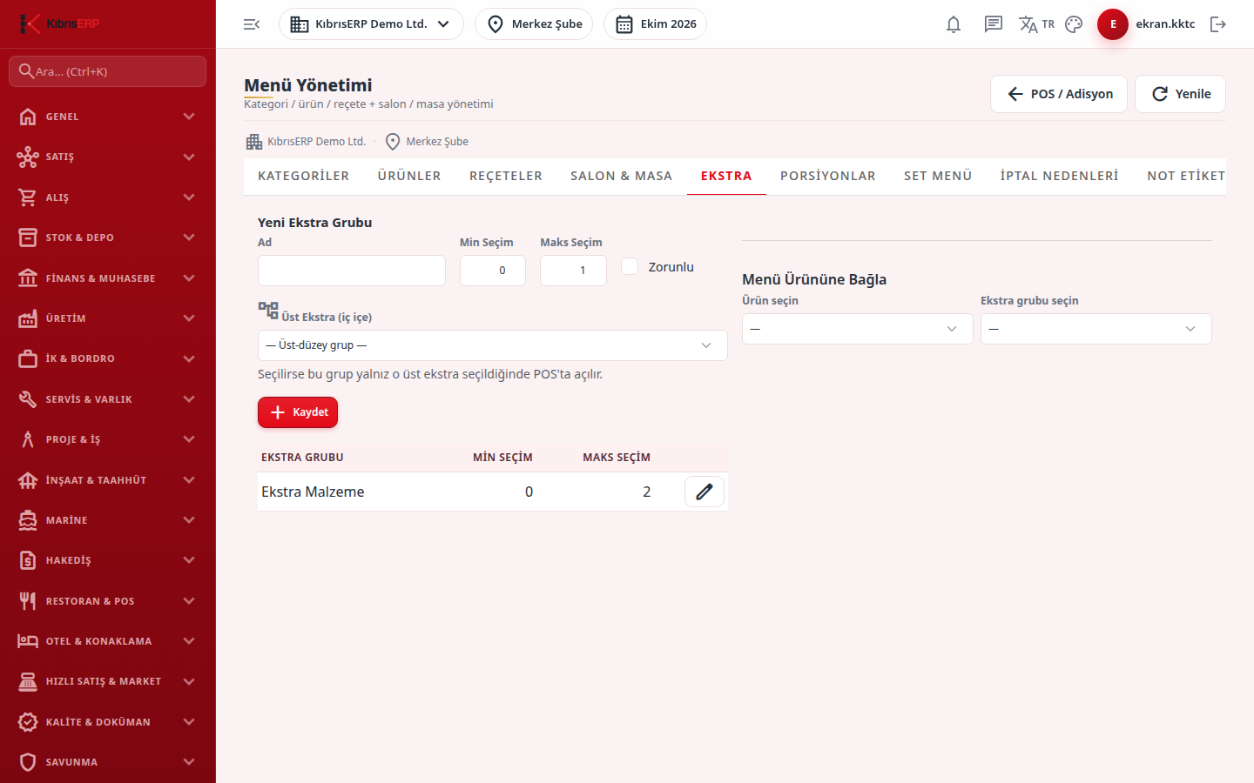Toggle the Zorunlu checkbox
The height and width of the screenshot is (783, 1254).
pos(630,267)
